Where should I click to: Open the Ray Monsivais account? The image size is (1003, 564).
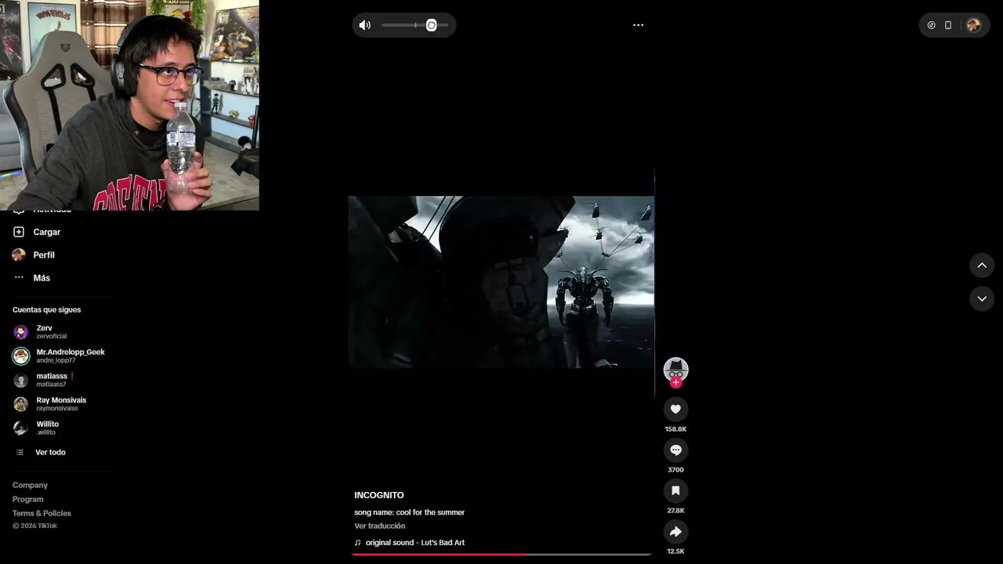(61, 404)
